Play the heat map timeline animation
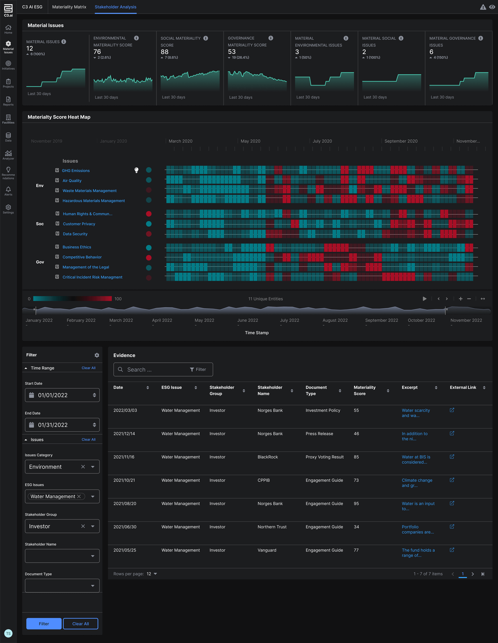Screen dimensions: 498x643 pos(425,298)
